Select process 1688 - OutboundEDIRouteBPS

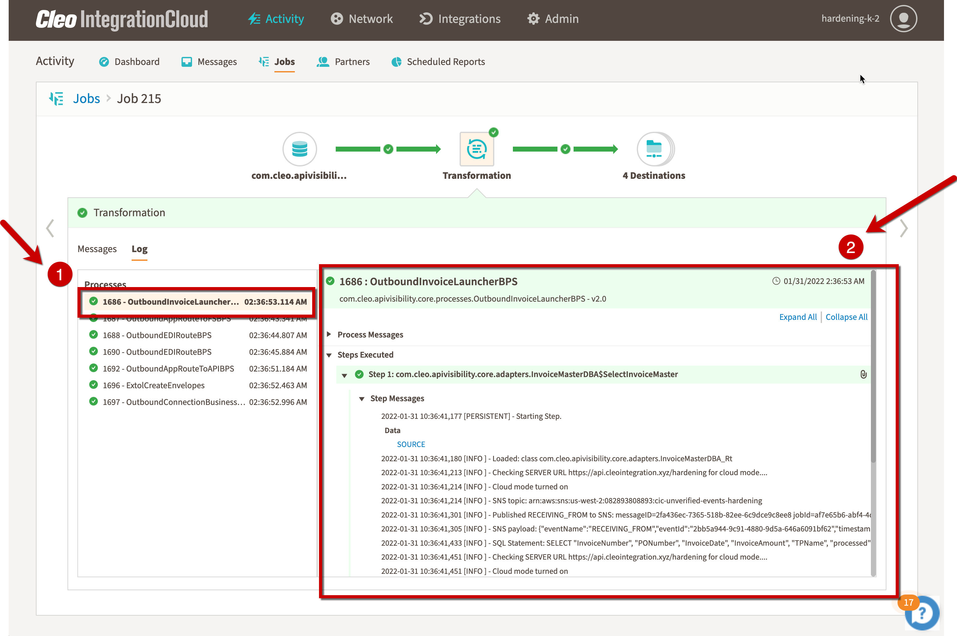pos(198,335)
